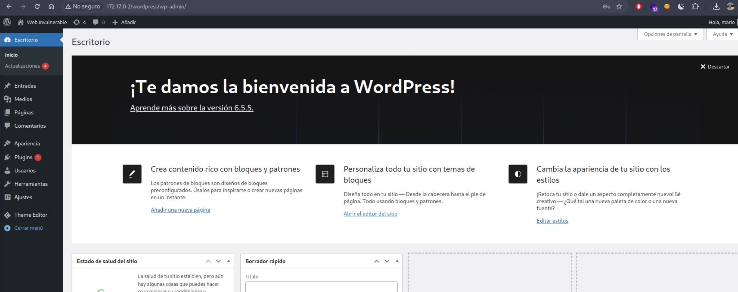
Task: Open Herramientas in the sidebar
Action: [x=32, y=184]
